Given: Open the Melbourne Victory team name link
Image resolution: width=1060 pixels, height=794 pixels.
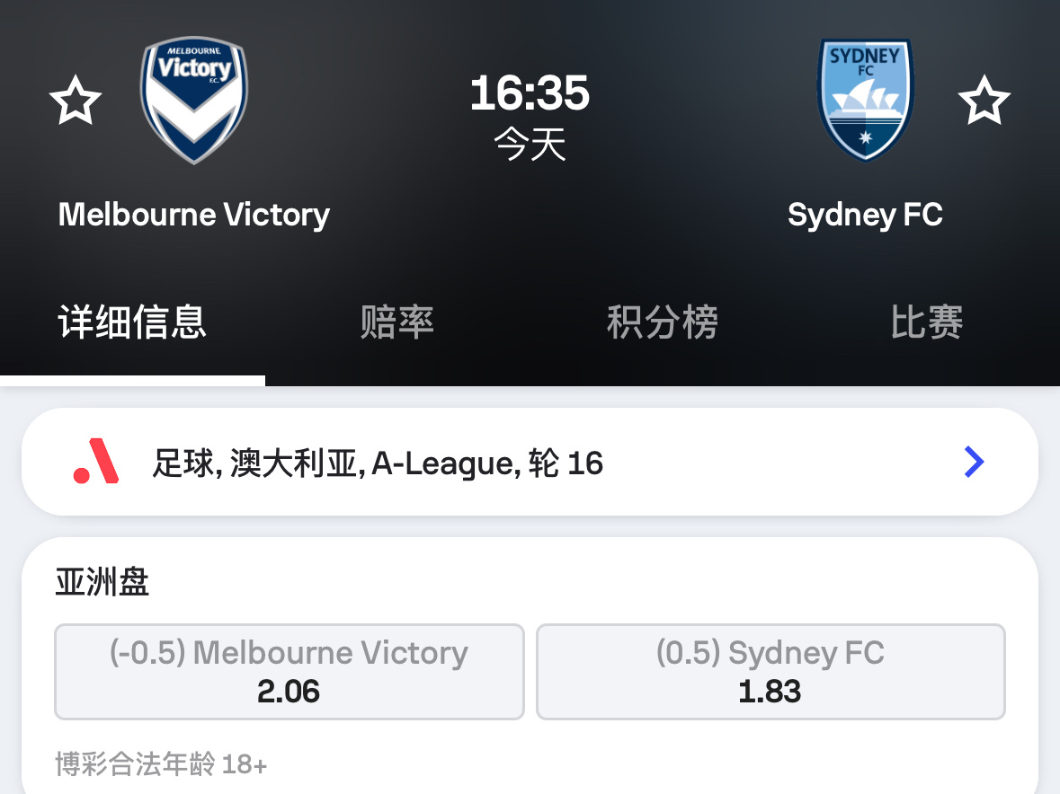Looking at the screenshot, I should coord(194,215).
